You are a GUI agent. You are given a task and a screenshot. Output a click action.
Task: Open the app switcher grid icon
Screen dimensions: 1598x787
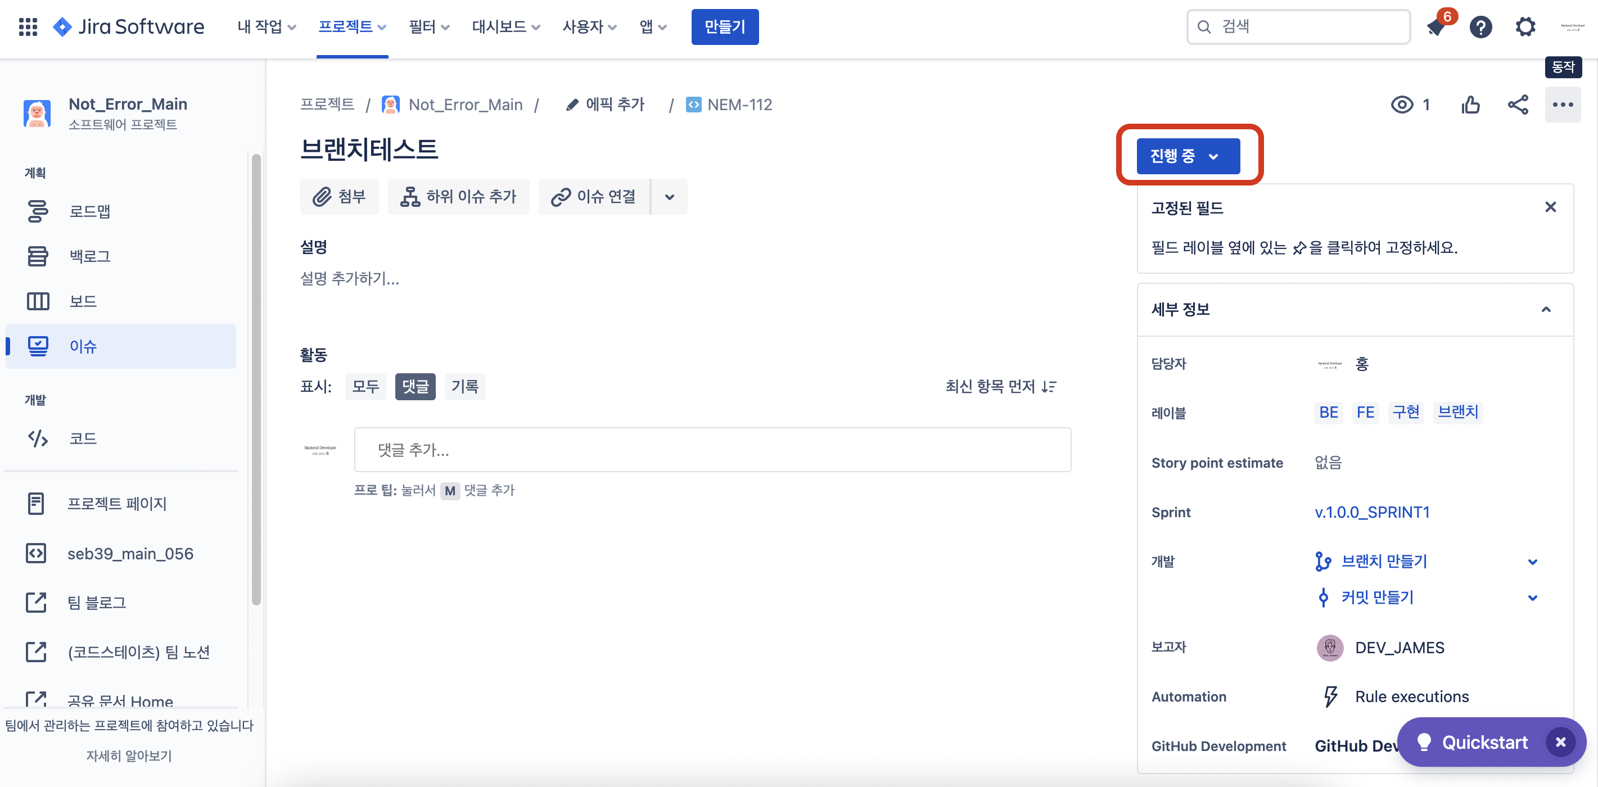click(28, 26)
